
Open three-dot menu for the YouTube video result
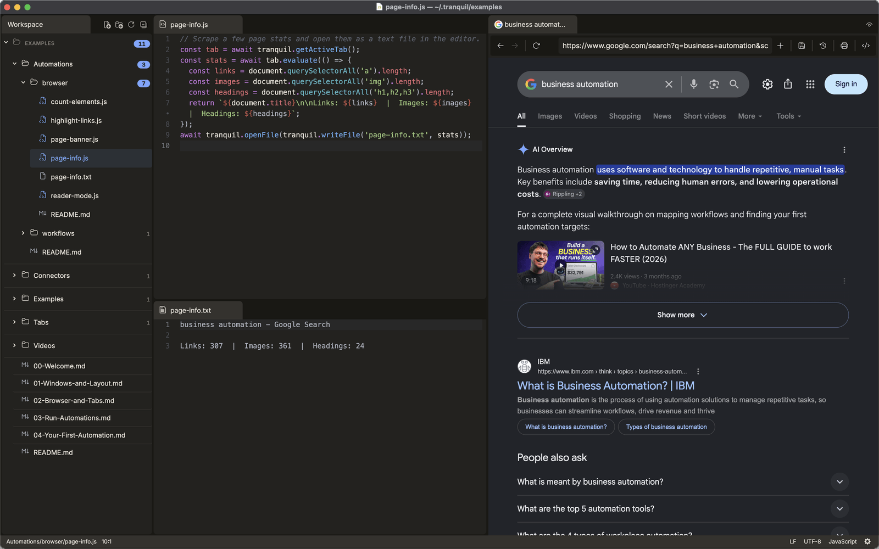point(844,281)
